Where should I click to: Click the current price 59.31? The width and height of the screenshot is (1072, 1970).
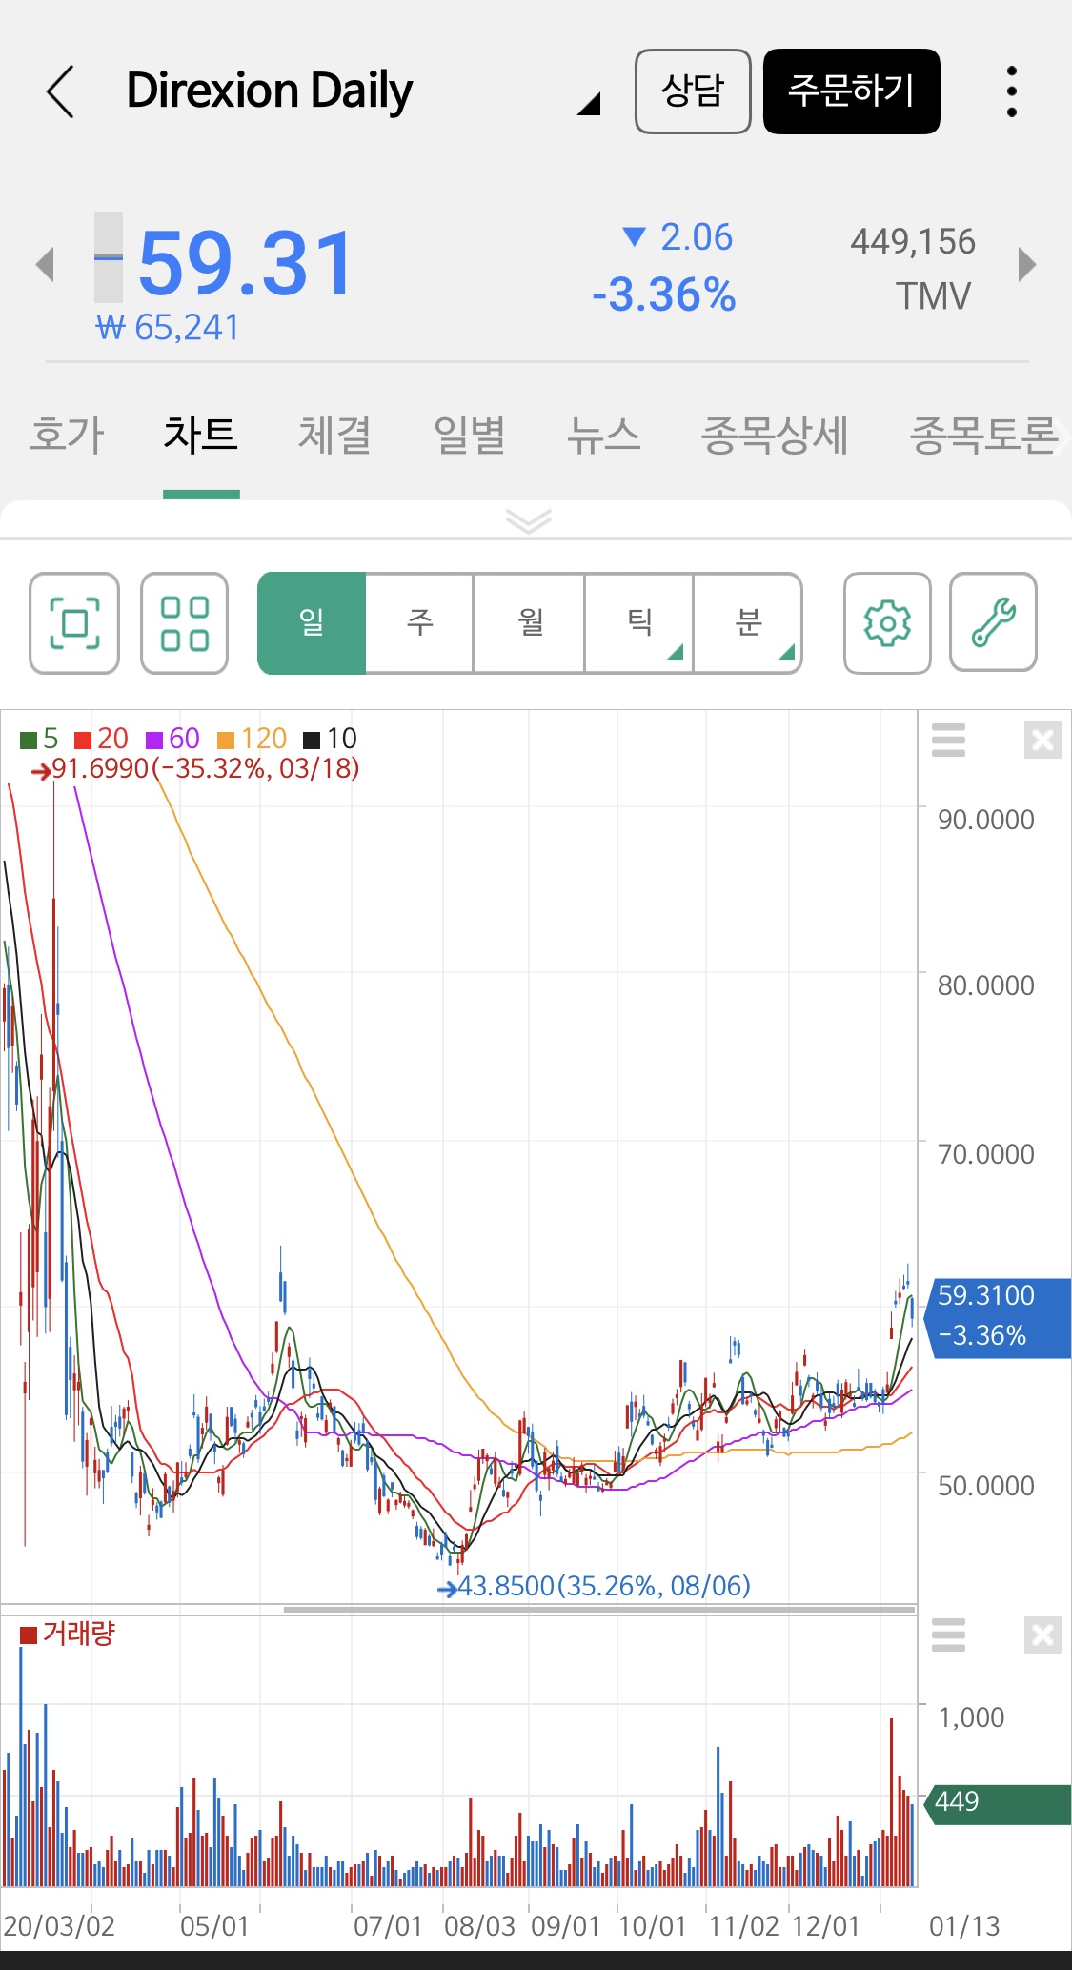[246, 264]
